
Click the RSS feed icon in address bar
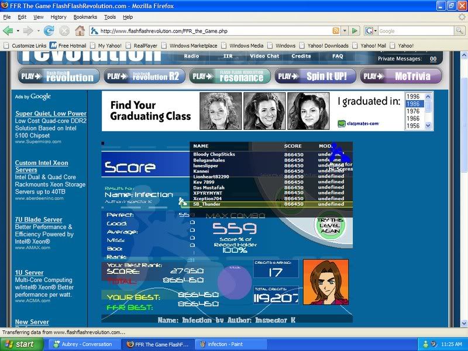click(x=336, y=30)
